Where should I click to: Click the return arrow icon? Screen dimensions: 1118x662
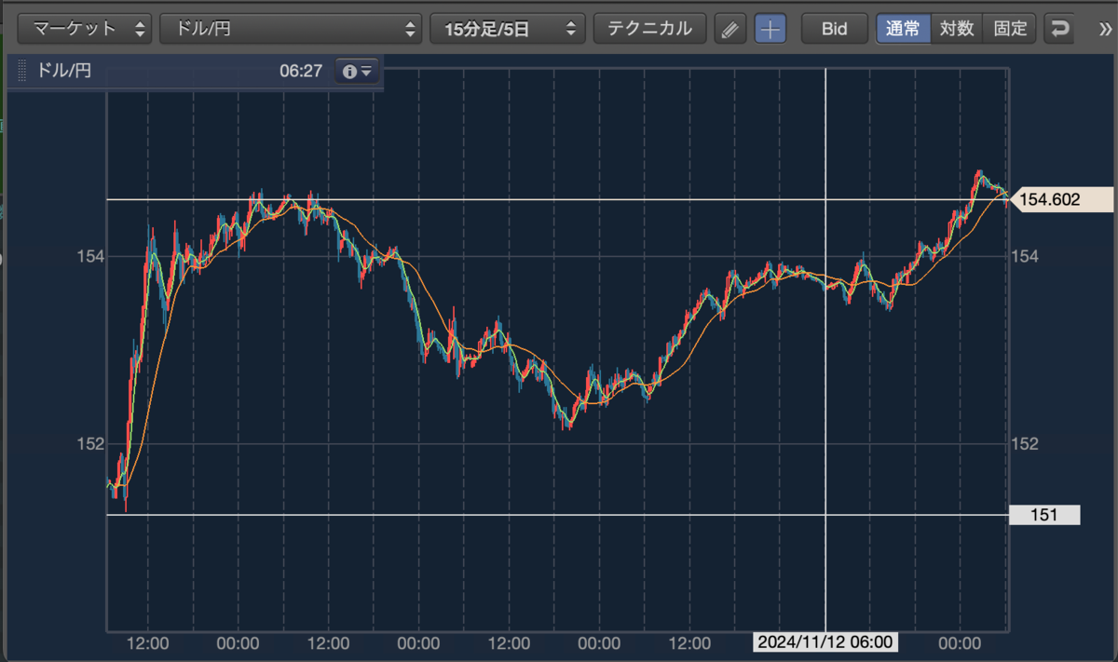coord(1059,29)
